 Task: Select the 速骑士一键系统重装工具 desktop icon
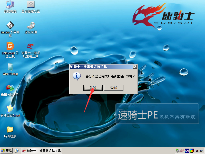[x=31, y=50]
